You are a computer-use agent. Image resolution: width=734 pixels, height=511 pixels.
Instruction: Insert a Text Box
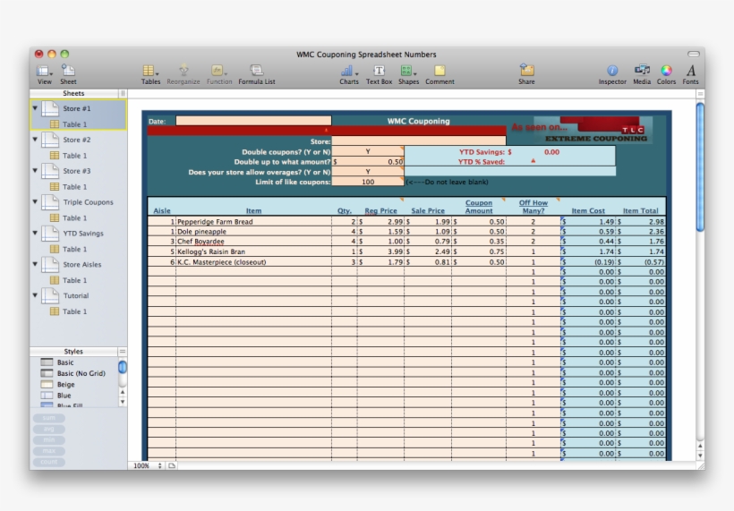point(379,74)
